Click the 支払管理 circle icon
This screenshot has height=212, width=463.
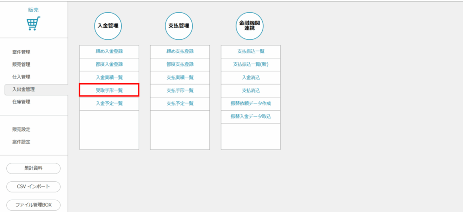179,26
